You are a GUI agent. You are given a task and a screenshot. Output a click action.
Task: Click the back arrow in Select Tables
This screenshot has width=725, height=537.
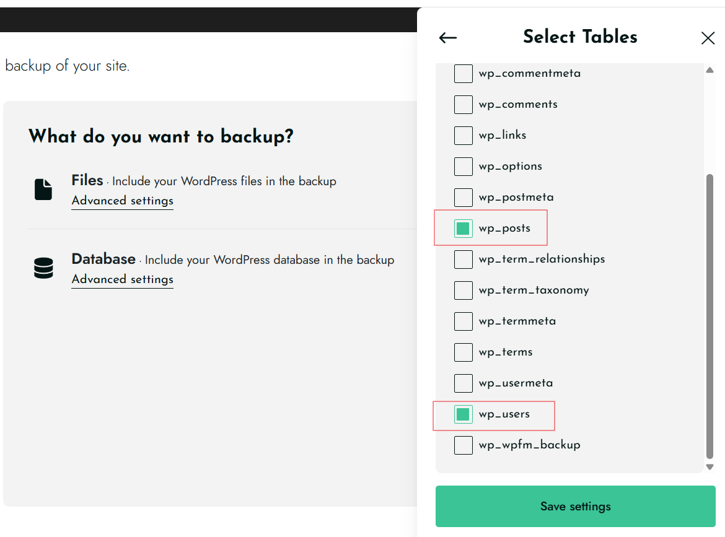pyautogui.click(x=447, y=38)
